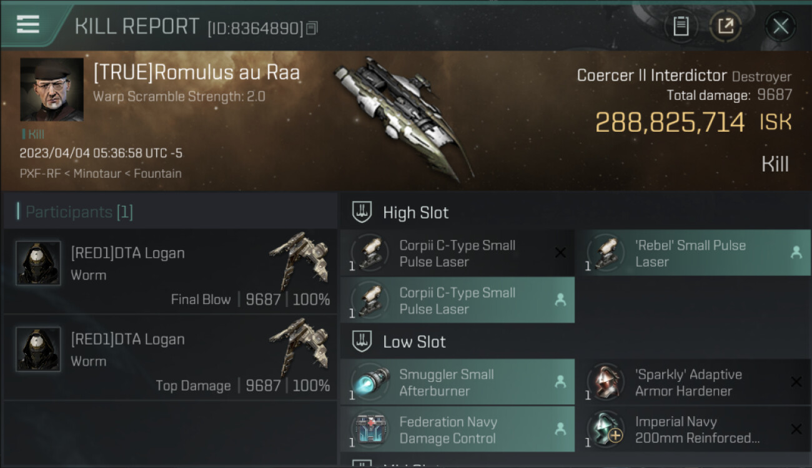The height and width of the screenshot is (468, 812).
Task: Open the hamburger menu icon
Action: coord(28,25)
